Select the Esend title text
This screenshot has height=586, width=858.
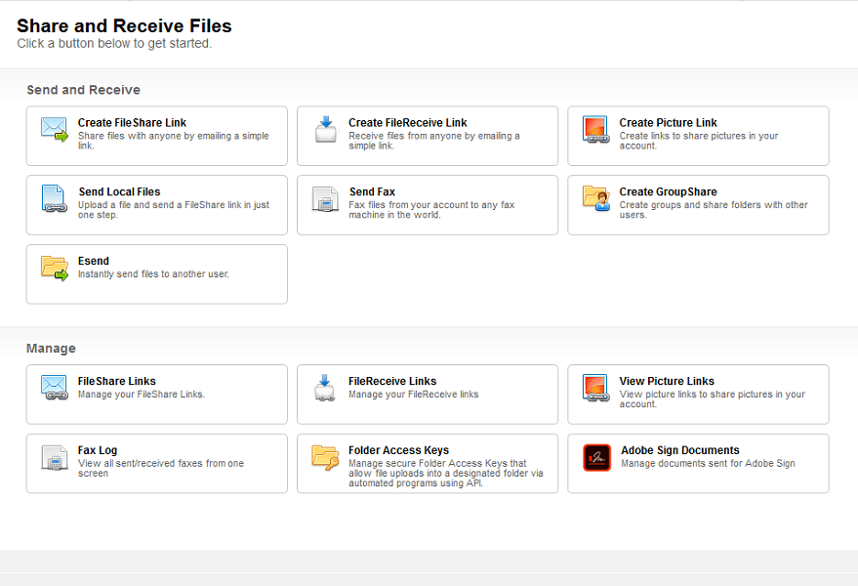pos(94,261)
